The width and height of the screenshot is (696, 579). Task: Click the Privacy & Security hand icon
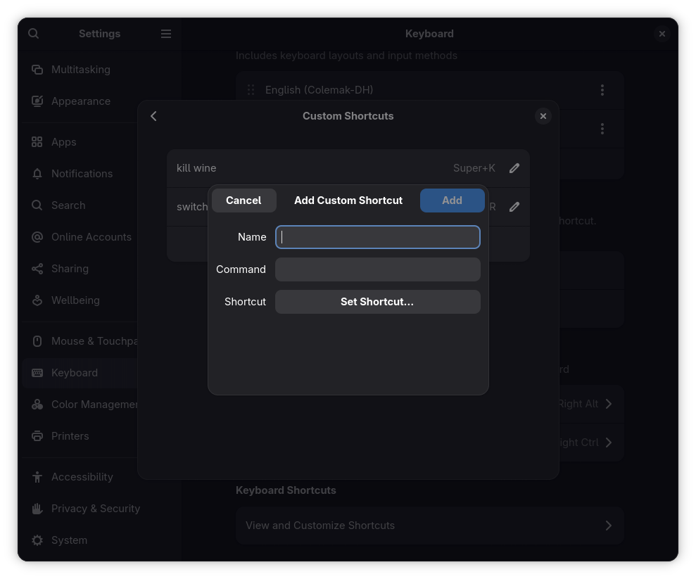[x=37, y=509]
